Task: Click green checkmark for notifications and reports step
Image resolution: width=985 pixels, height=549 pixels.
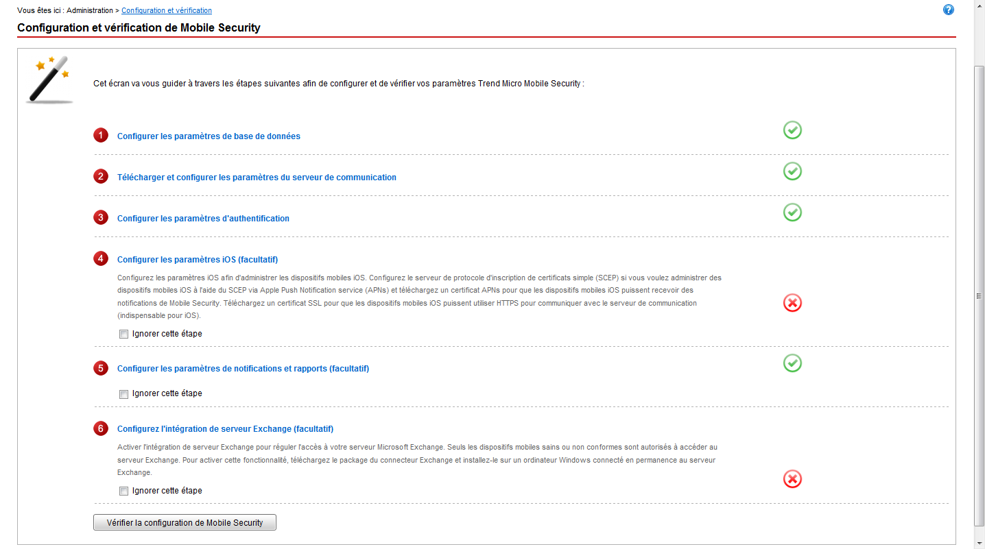Action: coord(792,363)
